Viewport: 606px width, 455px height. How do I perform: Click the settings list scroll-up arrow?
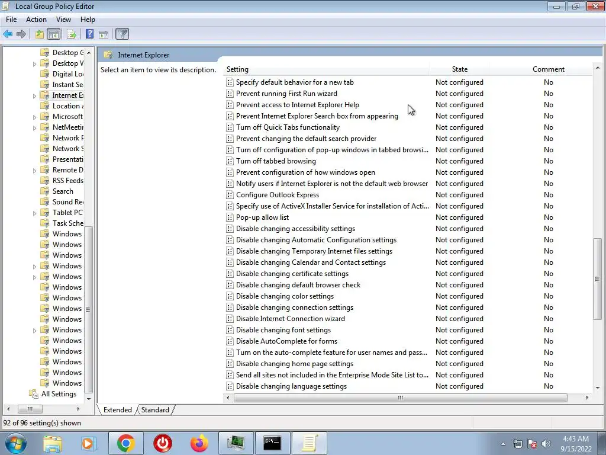[x=598, y=68]
